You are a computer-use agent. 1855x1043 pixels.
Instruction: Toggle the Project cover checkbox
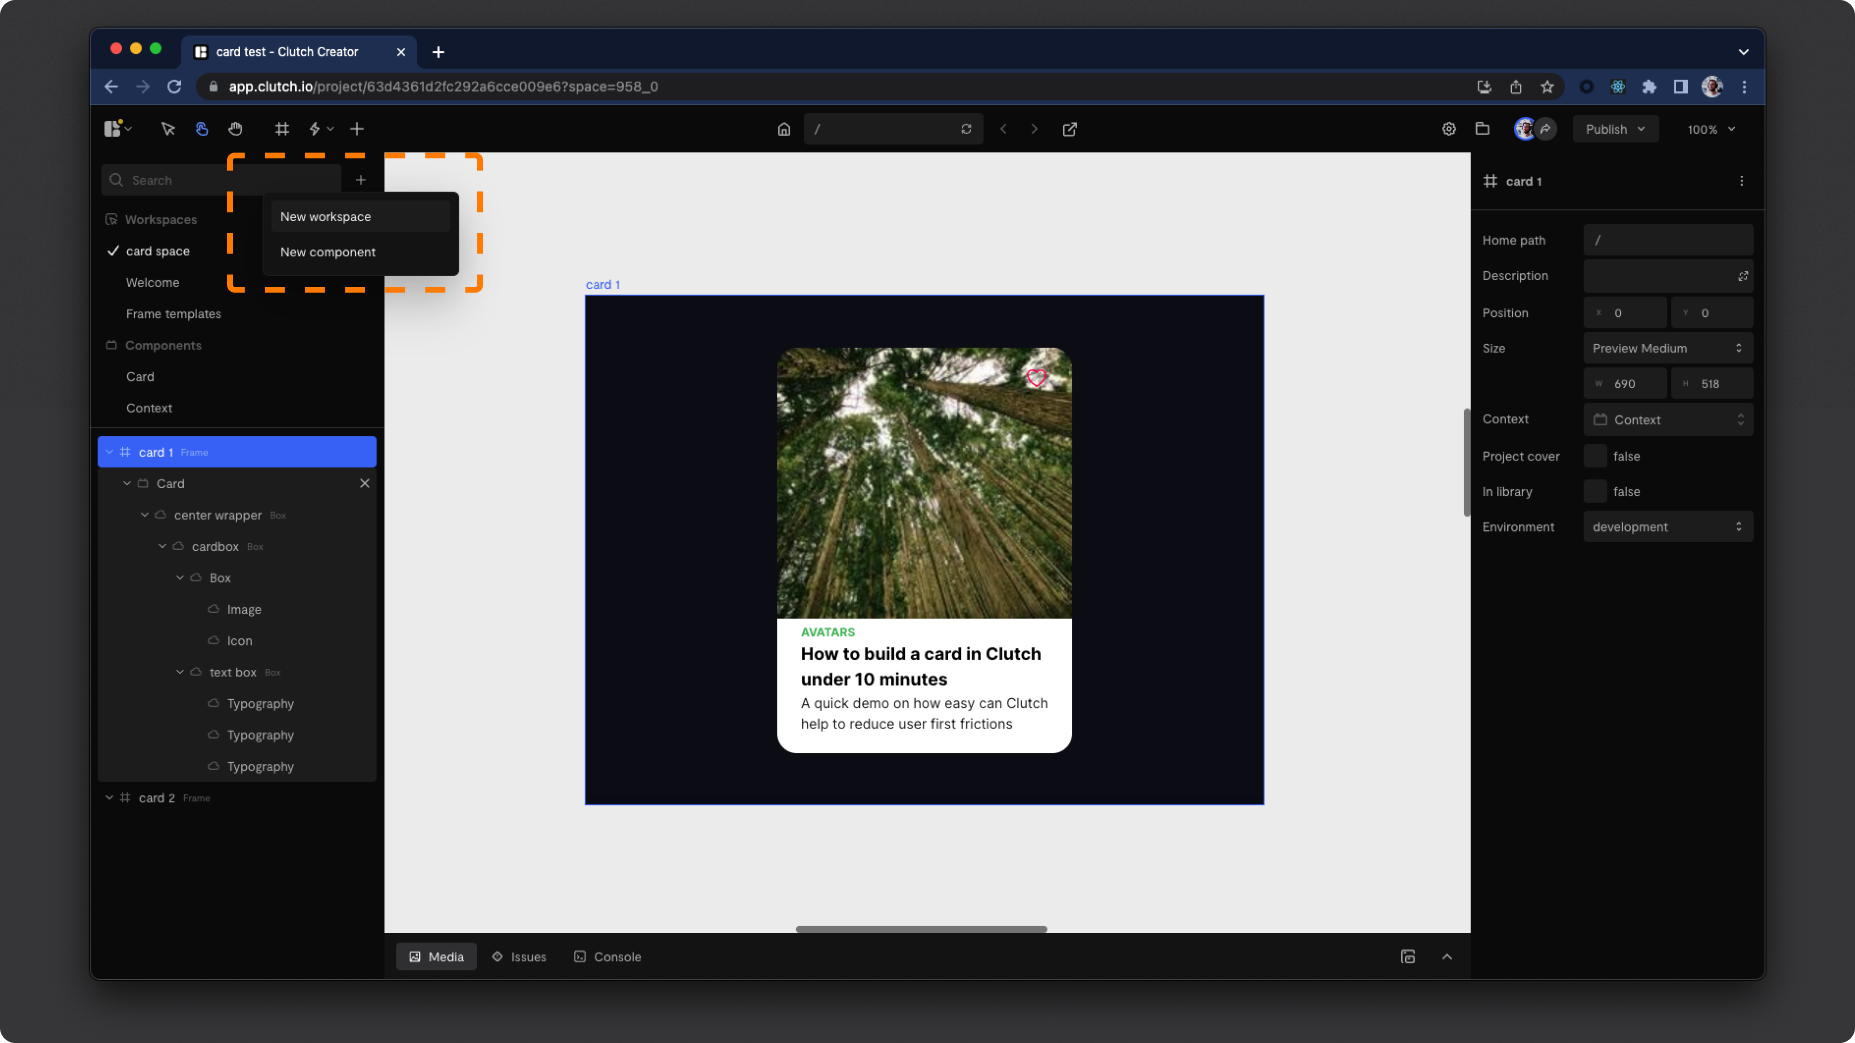coord(1595,456)
